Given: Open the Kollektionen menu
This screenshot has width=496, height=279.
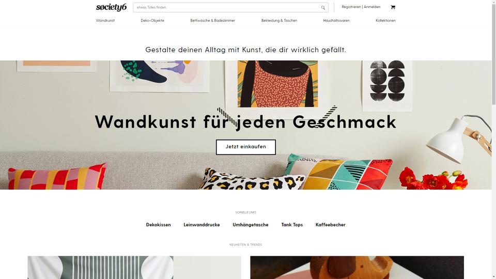Looking at the screenshot, I should point(385,21).
